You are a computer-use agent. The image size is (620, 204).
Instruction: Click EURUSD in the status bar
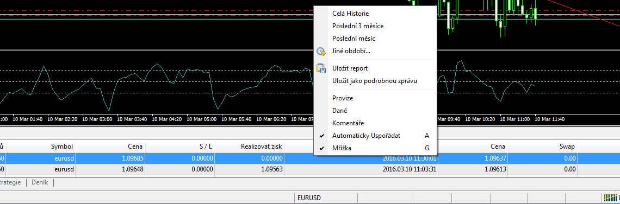click(x=309, y=197)
